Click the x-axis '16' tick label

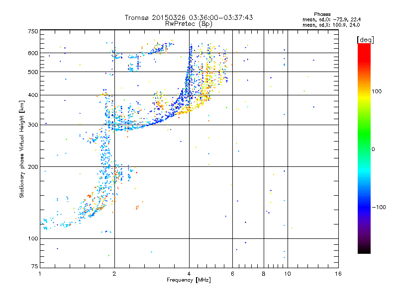tap(338, 274)
